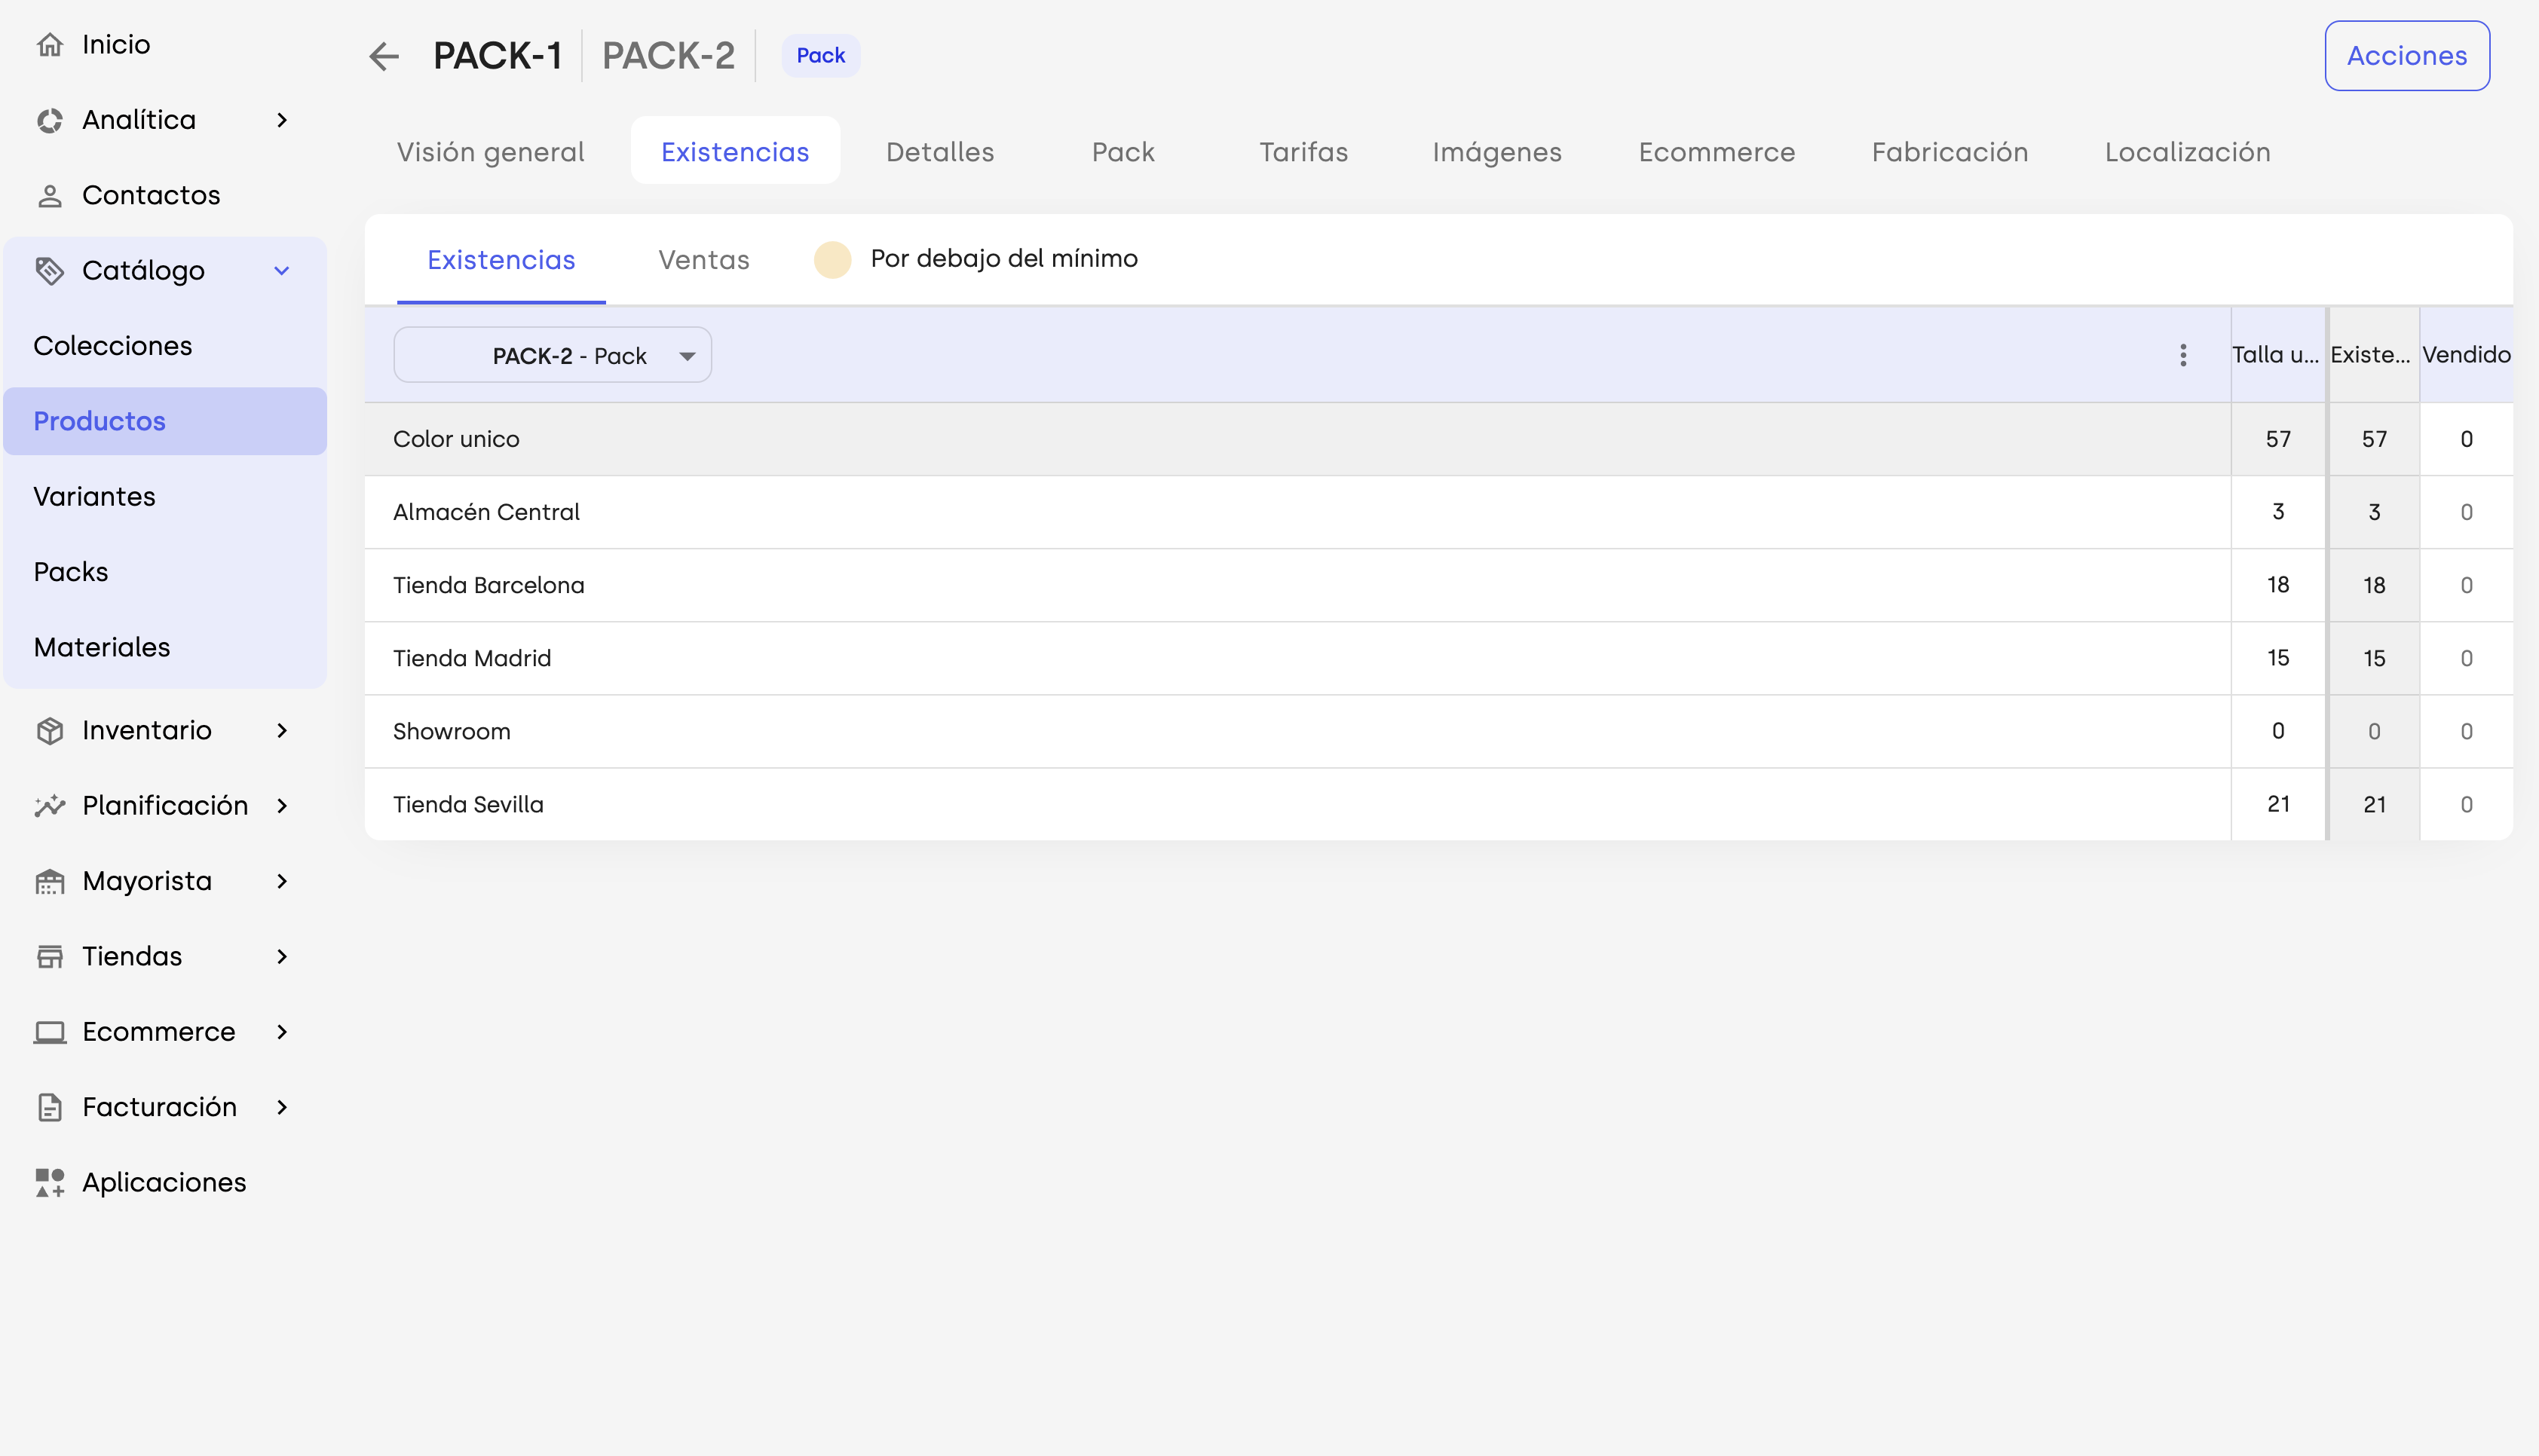The image size is (2539, 1456).
Task: Expand the Tiendas submenu chevron
Action: (x=282, y=957)
